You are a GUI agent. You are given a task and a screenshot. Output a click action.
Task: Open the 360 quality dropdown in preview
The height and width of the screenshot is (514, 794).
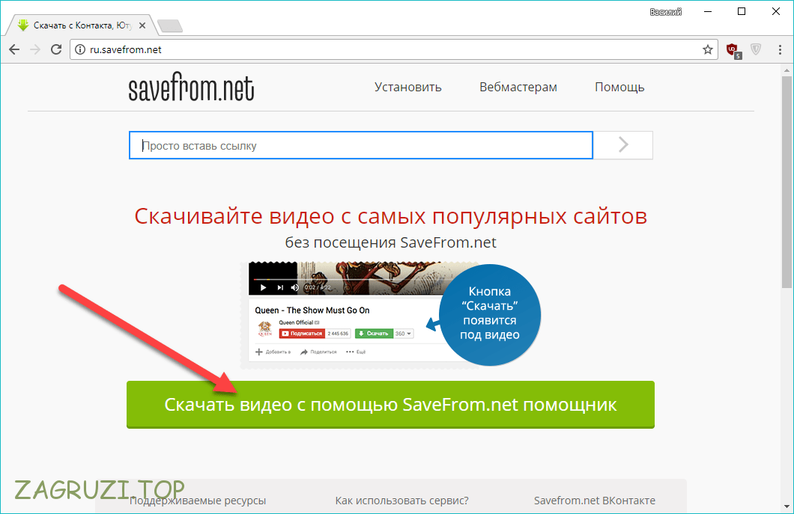pos(404,334)
